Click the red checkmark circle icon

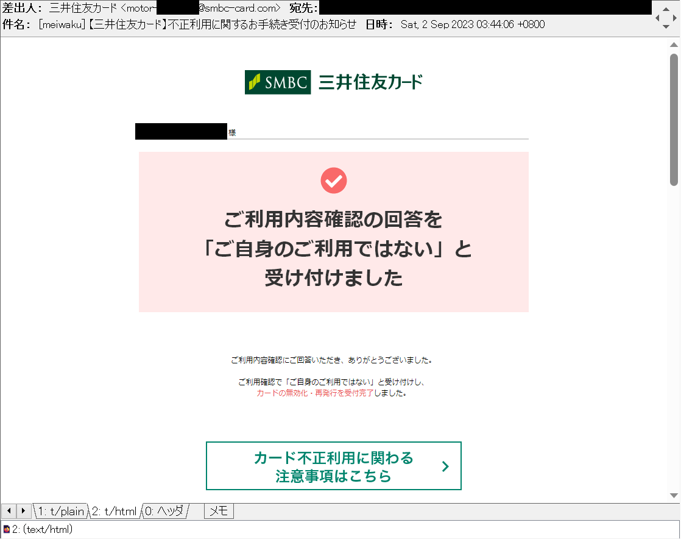pos(334,180)
